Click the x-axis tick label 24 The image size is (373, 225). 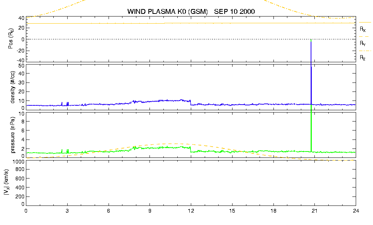click(356, 211)
